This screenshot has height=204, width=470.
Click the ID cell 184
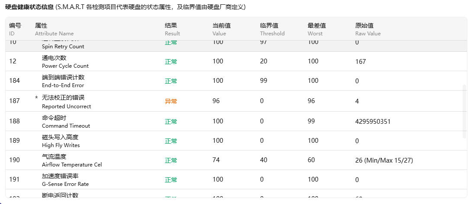pos(14,81)
